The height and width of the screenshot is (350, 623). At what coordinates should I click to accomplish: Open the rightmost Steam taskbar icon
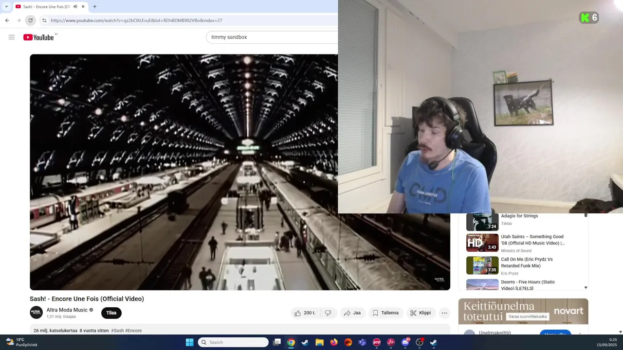pos(434,342)
